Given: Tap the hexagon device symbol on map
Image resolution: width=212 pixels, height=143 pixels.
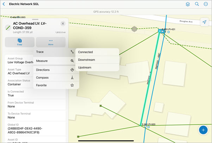Looking at the screenshot, I should pos(134,29).
